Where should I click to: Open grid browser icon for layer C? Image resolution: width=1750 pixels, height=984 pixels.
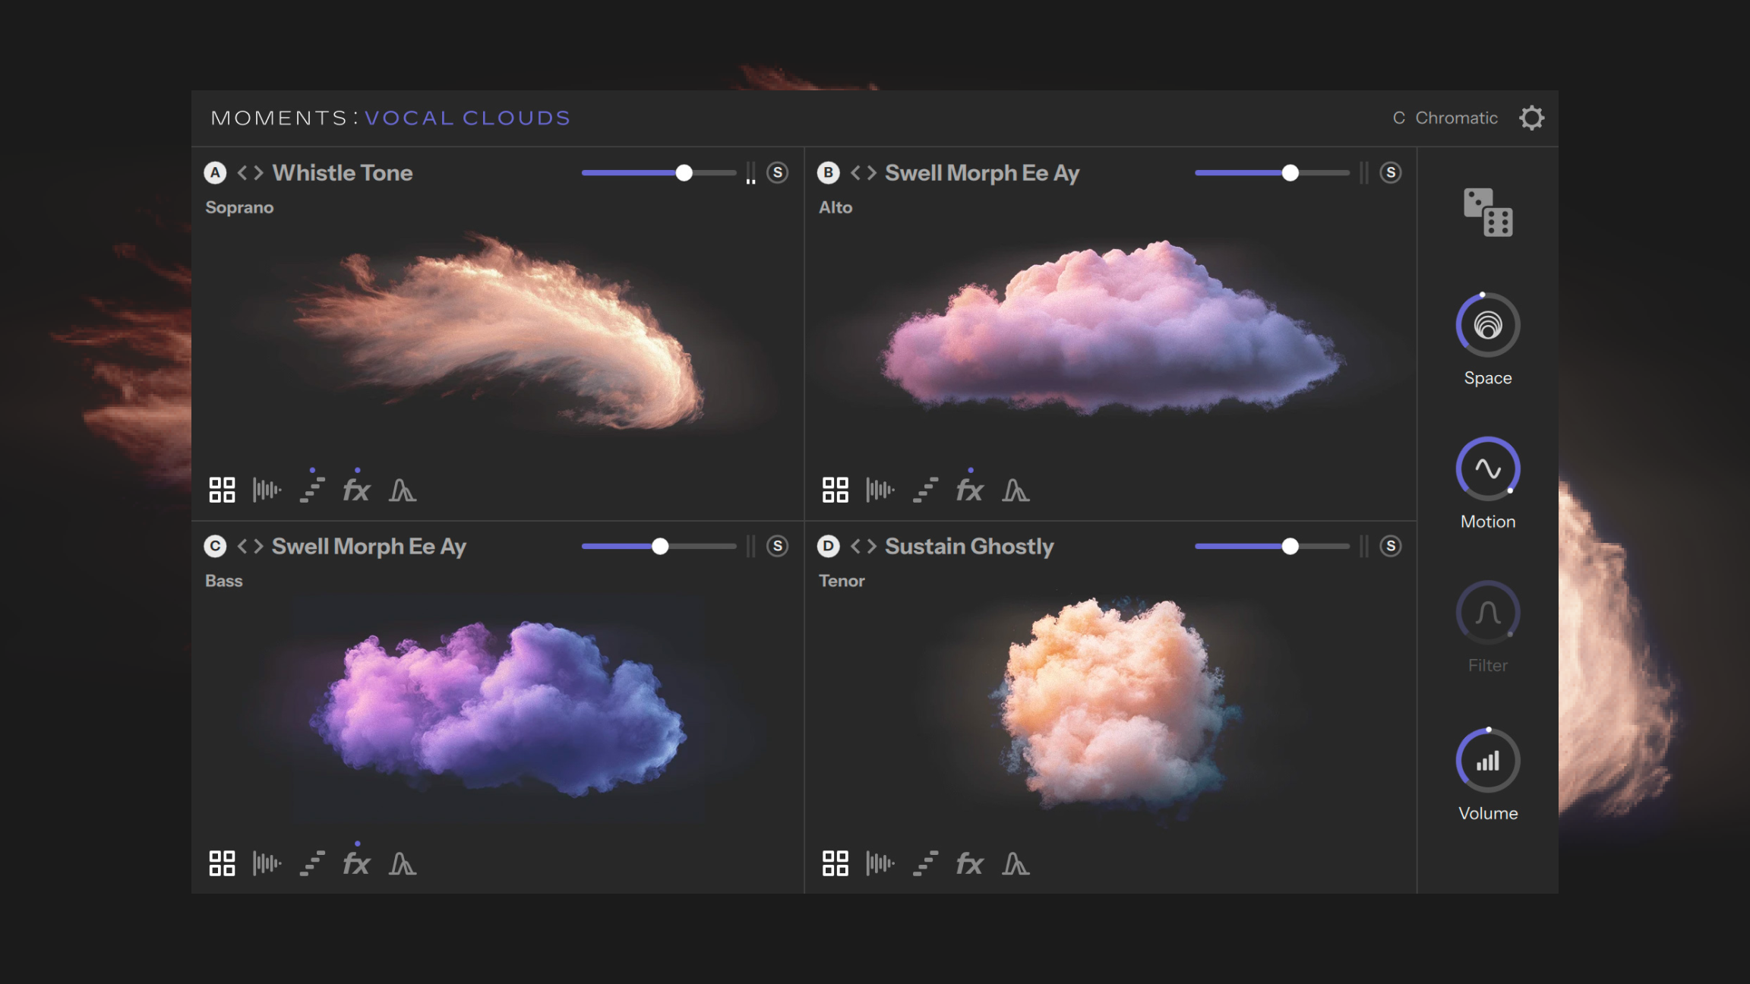pos(222,863)
